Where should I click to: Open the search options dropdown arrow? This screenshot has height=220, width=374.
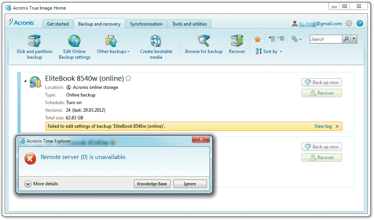point(354,39)
